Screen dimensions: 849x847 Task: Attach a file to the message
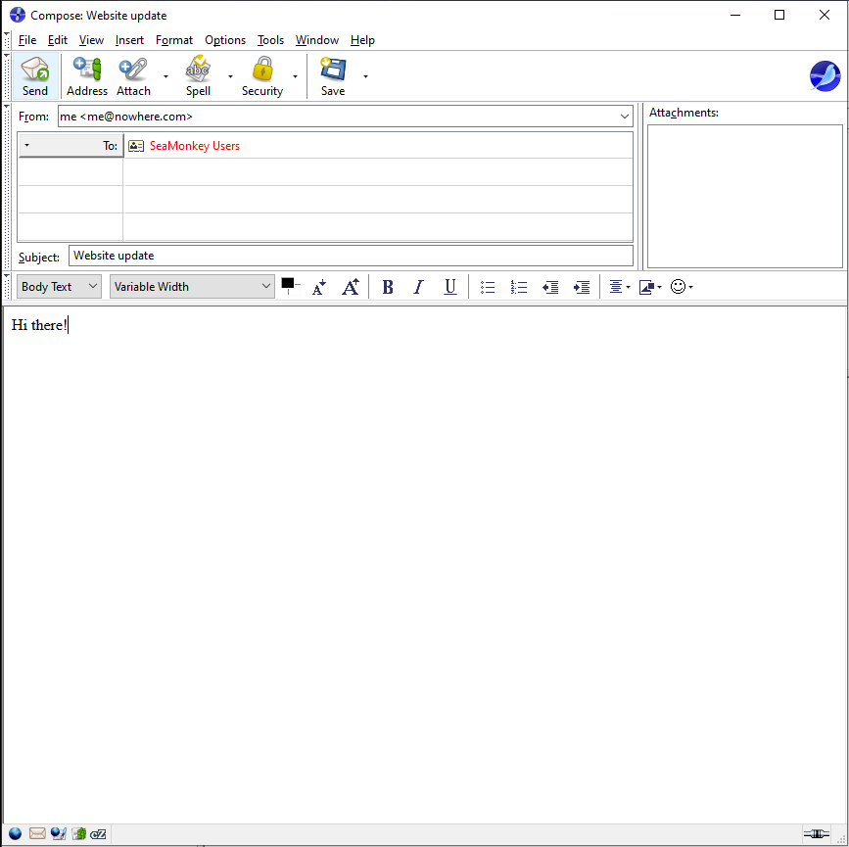click(133, 75)
